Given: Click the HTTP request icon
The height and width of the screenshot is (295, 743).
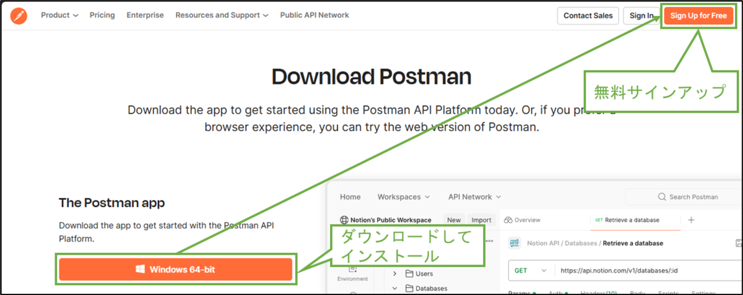Looking at the screenshot, I should click(x=515, y=243).
